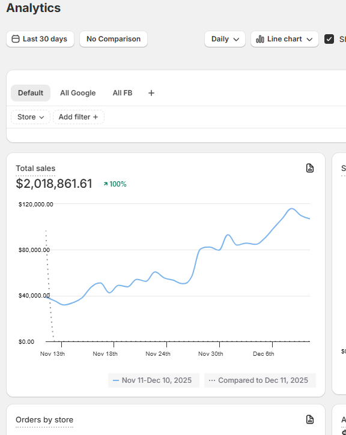Switch to the Default tab
The image size is (346, 435).
(x=31, y=93)
